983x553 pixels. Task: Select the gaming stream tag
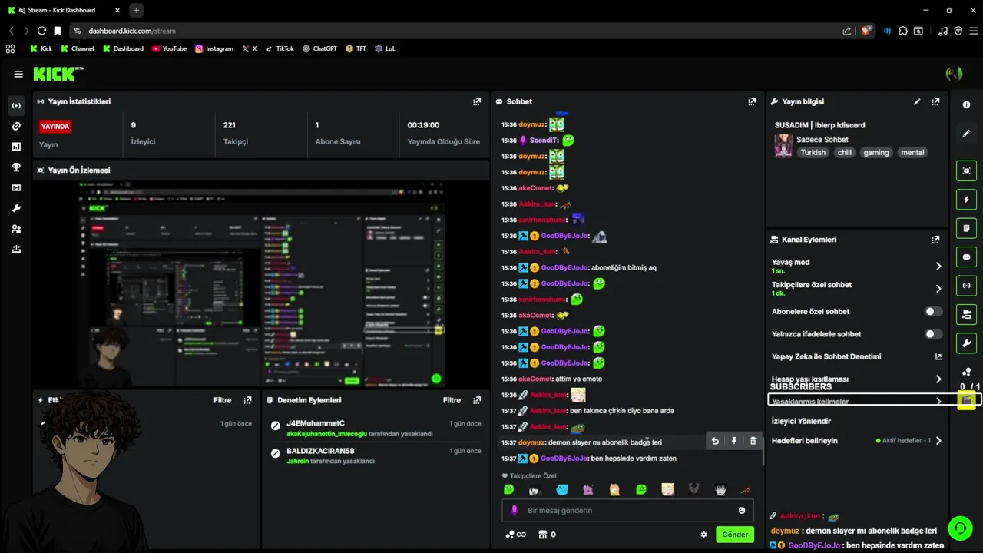tap(875, 152)
